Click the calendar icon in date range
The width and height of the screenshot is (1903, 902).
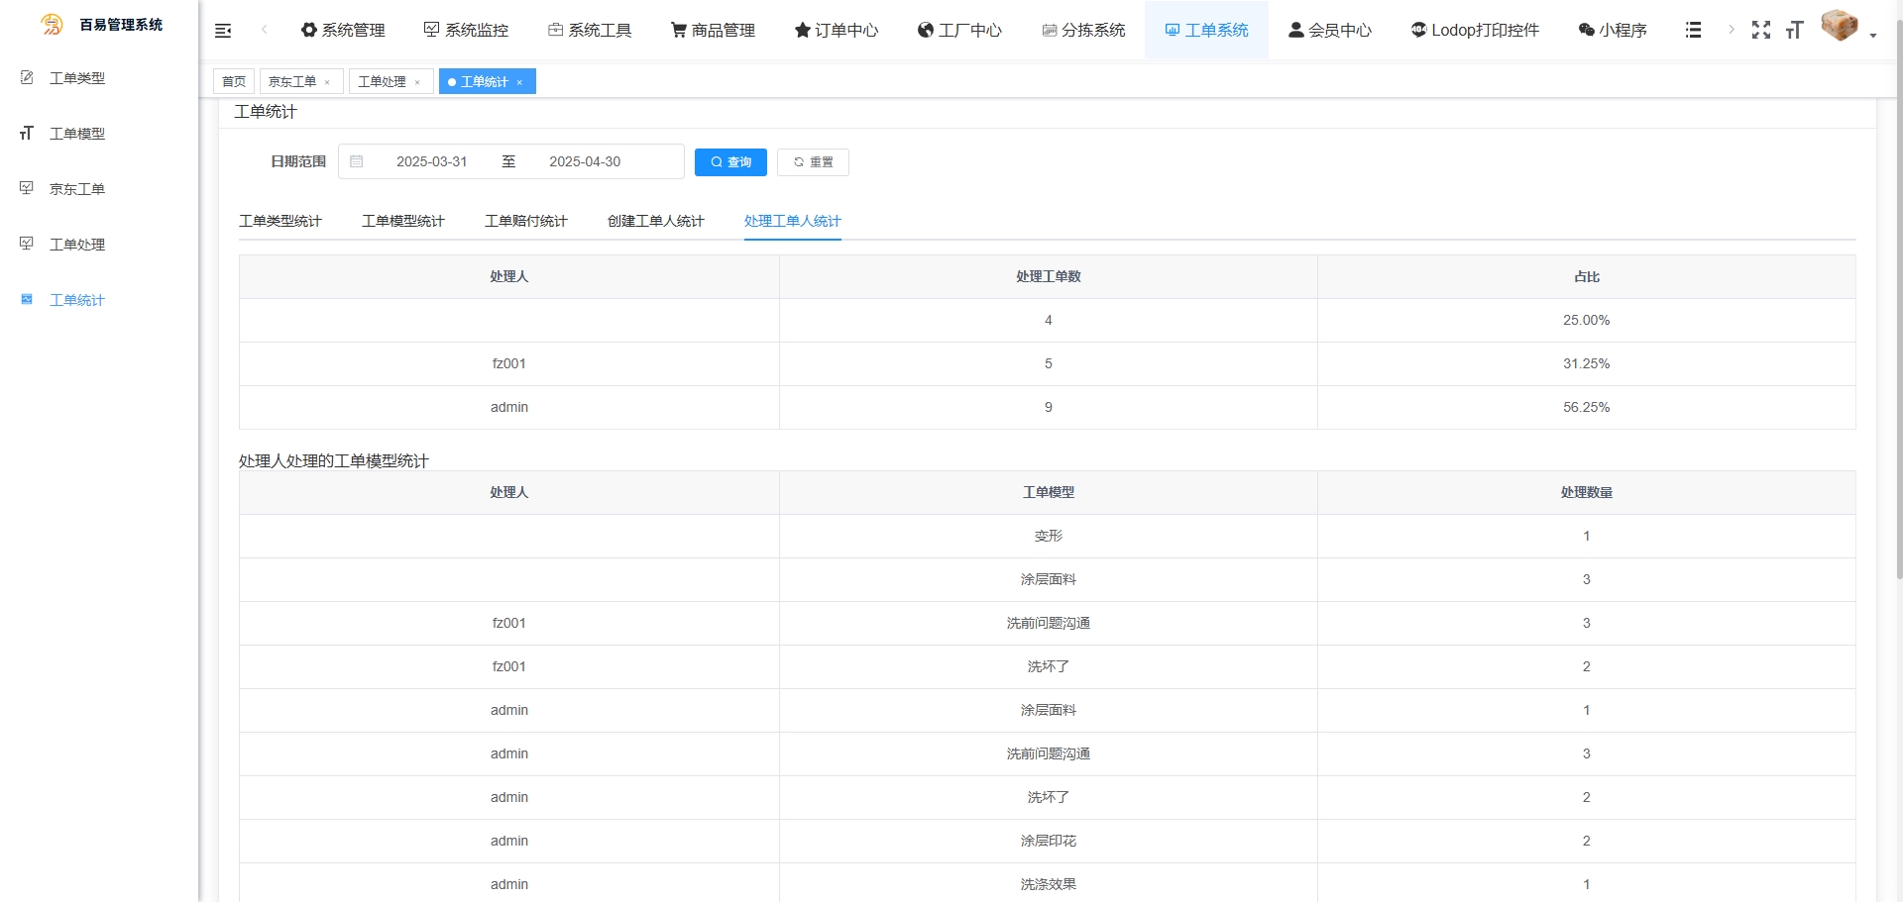click(357, 161)
